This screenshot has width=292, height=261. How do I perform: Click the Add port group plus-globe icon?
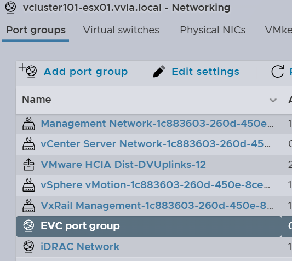[28, 71]
